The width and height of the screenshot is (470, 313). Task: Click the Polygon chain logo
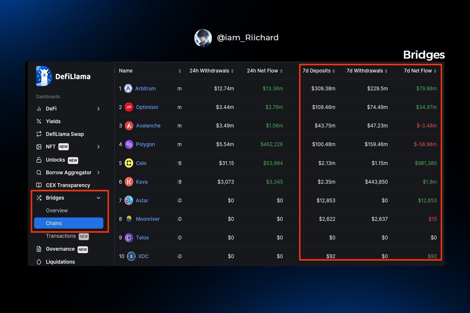coord(129,144)
